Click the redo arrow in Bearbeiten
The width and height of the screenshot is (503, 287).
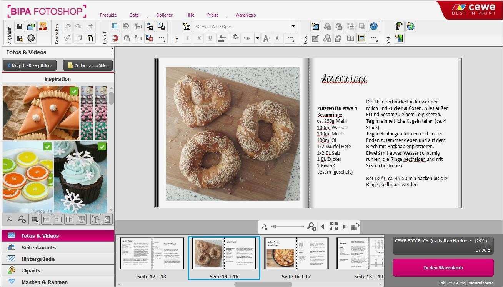click(x=78, y=27)
